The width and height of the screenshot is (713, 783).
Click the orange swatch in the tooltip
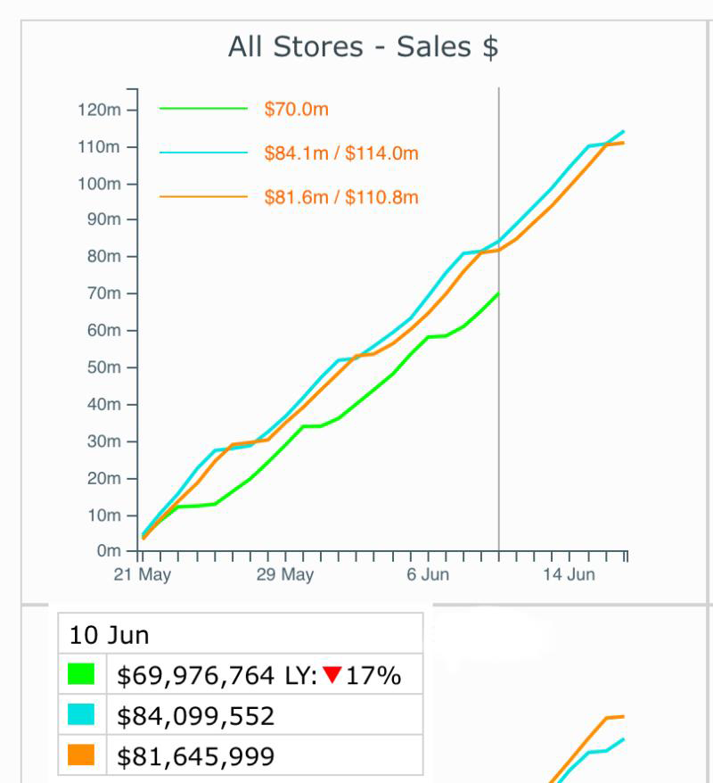pyautogui.click(x=81, y=755)
